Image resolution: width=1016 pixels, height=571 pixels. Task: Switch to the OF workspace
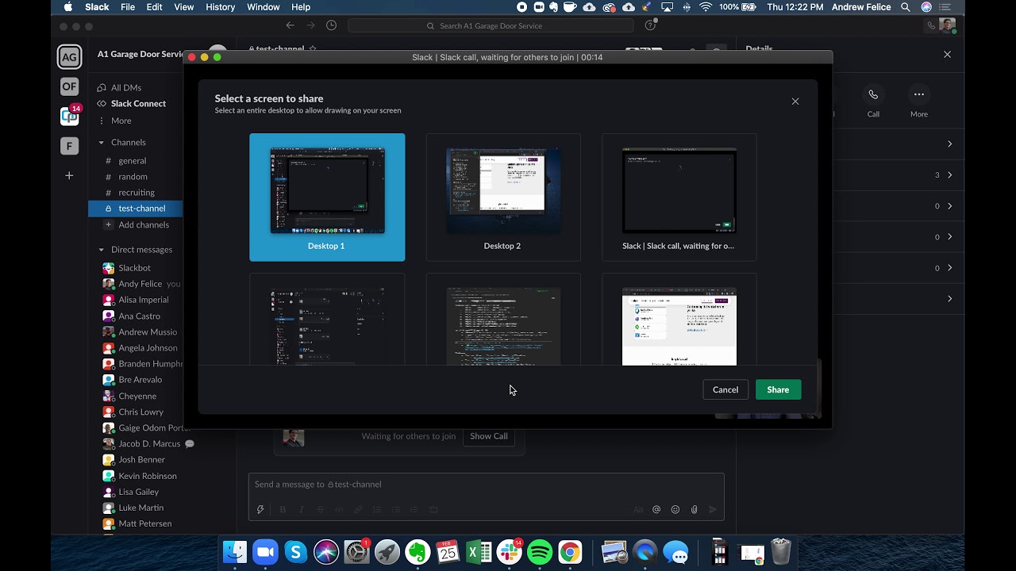(69, 86)
